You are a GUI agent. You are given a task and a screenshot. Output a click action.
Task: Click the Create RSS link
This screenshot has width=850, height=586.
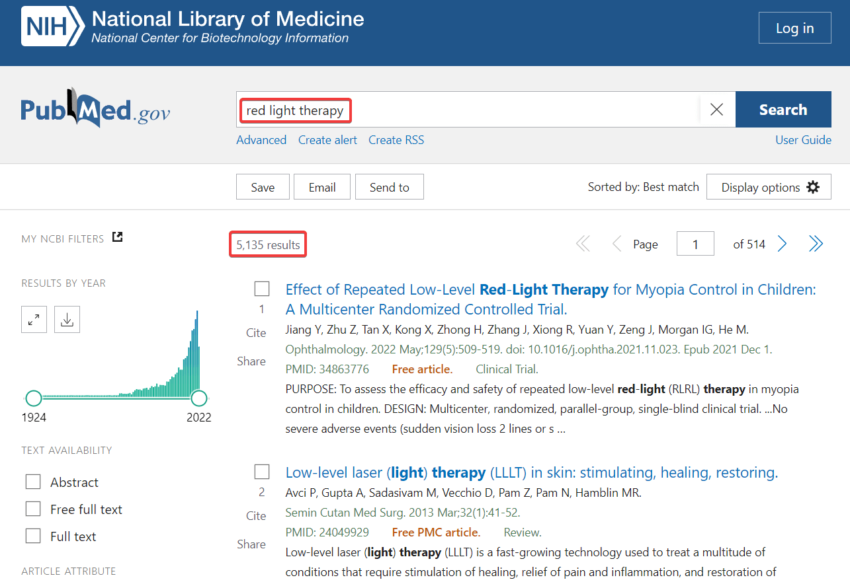click(396, 140)
